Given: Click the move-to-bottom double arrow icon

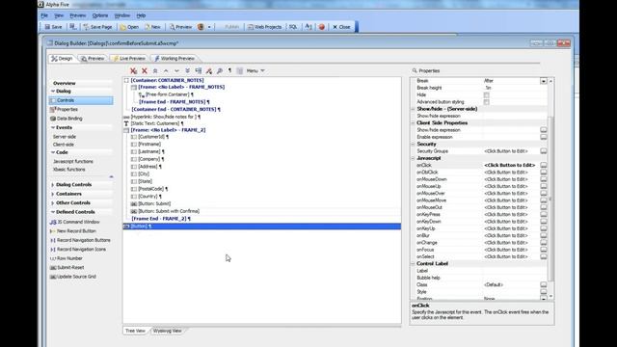Looking at the screenshot, I should coord(187,70).
